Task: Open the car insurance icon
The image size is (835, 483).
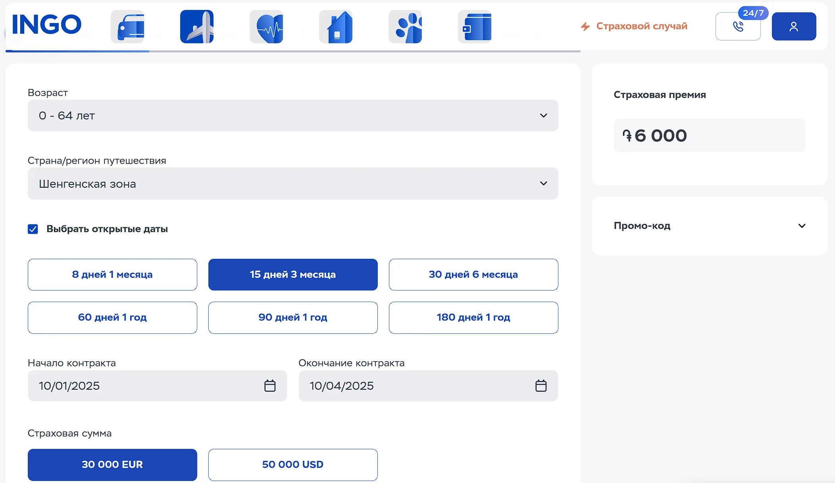Action: pos(127,27)
